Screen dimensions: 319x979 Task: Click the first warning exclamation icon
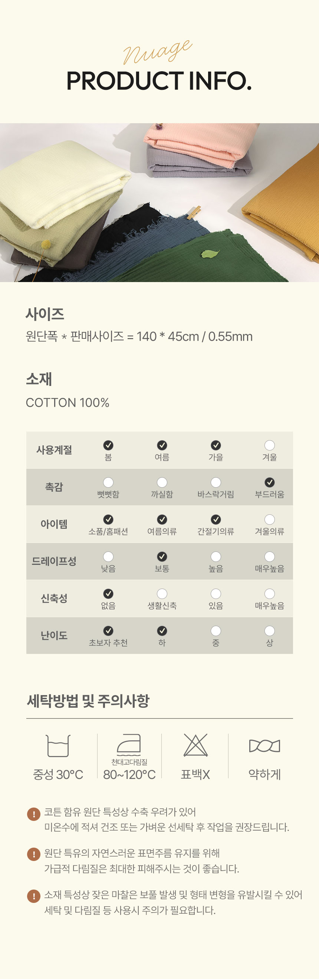point(34,814)
